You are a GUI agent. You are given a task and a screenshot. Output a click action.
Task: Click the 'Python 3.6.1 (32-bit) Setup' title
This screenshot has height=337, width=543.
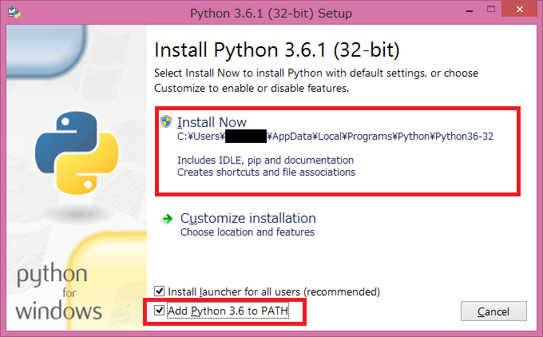coord(271,14)
